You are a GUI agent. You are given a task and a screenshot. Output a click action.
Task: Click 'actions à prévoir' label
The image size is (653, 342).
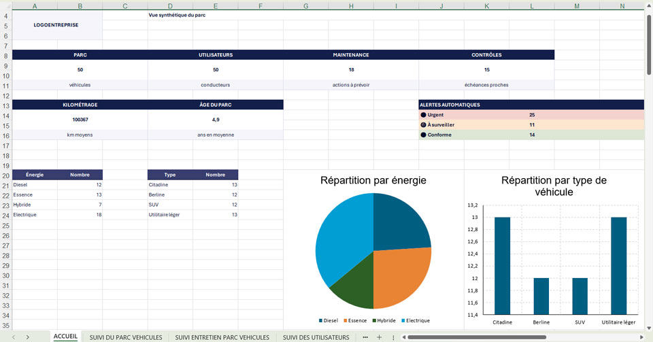tap(351, 85)
